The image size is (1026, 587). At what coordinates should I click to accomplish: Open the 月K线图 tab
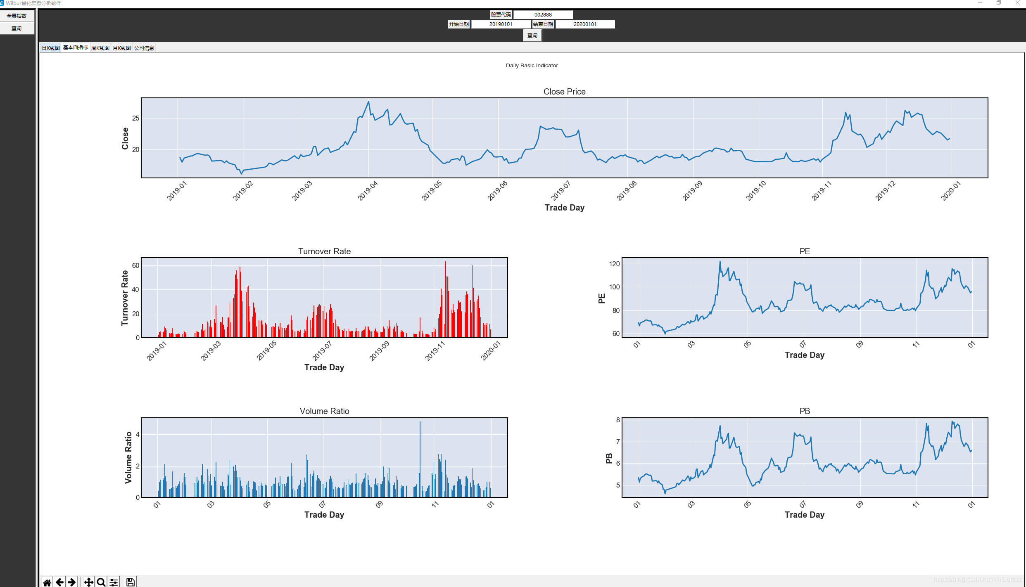pos(122,48)
